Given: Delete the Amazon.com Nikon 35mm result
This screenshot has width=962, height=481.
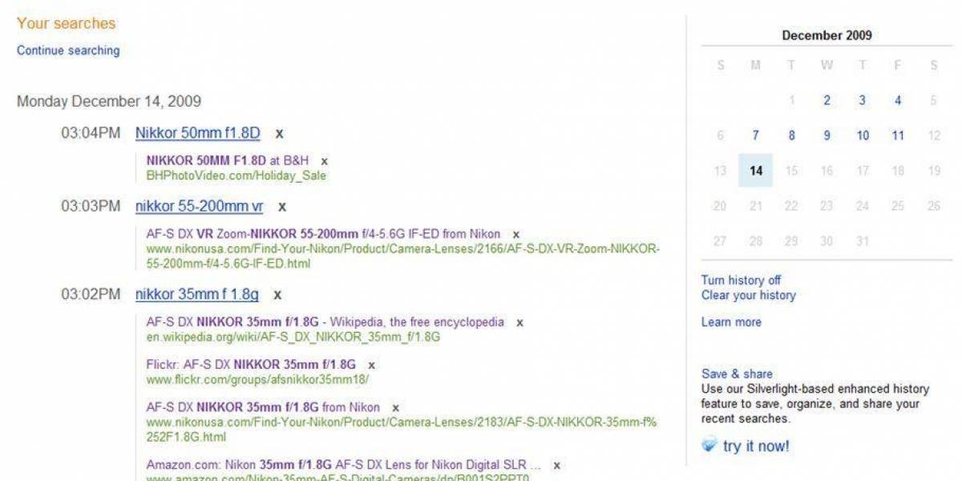Looking at the screenshot, I should [x=556, y=465].
